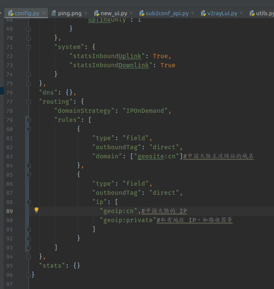The width and height of the screenshot is (274, 289).
Task: Click the True value on line 72
Action: 160,56
